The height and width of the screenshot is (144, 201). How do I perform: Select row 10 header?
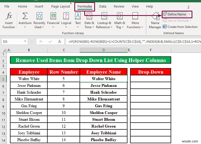3,113
